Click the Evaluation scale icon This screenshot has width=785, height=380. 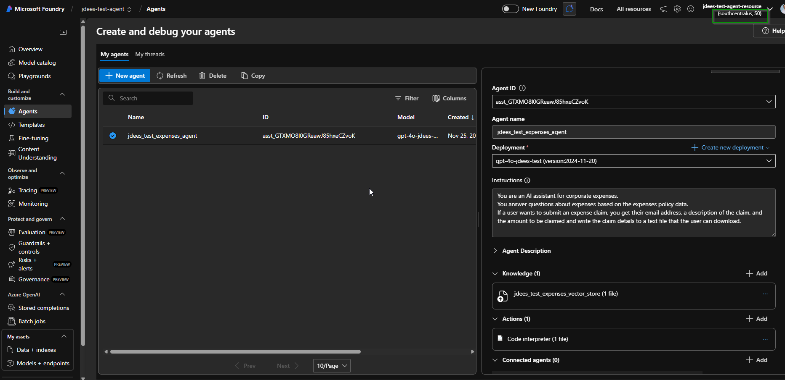point(12,232)
